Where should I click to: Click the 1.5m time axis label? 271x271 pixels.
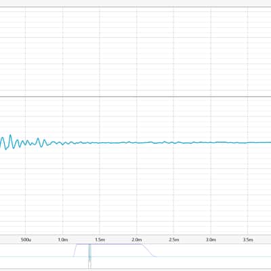100,240
